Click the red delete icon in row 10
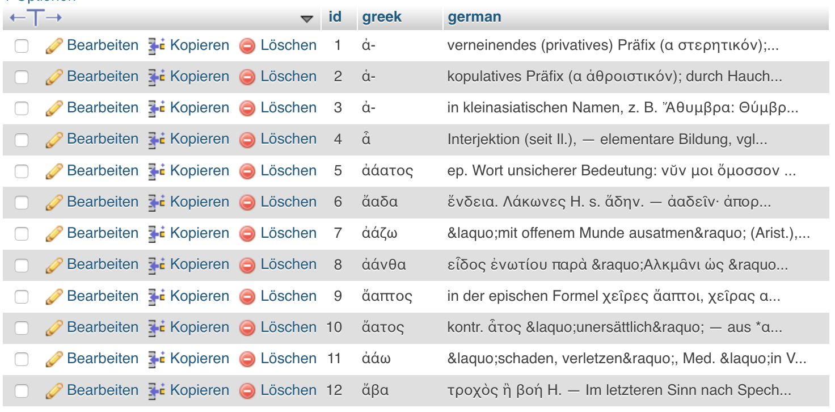The image size is (835, 412). [x=247, y=327]
